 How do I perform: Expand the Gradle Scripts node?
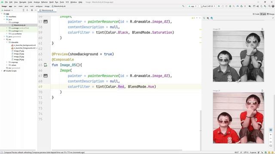(x=2, y=71)
